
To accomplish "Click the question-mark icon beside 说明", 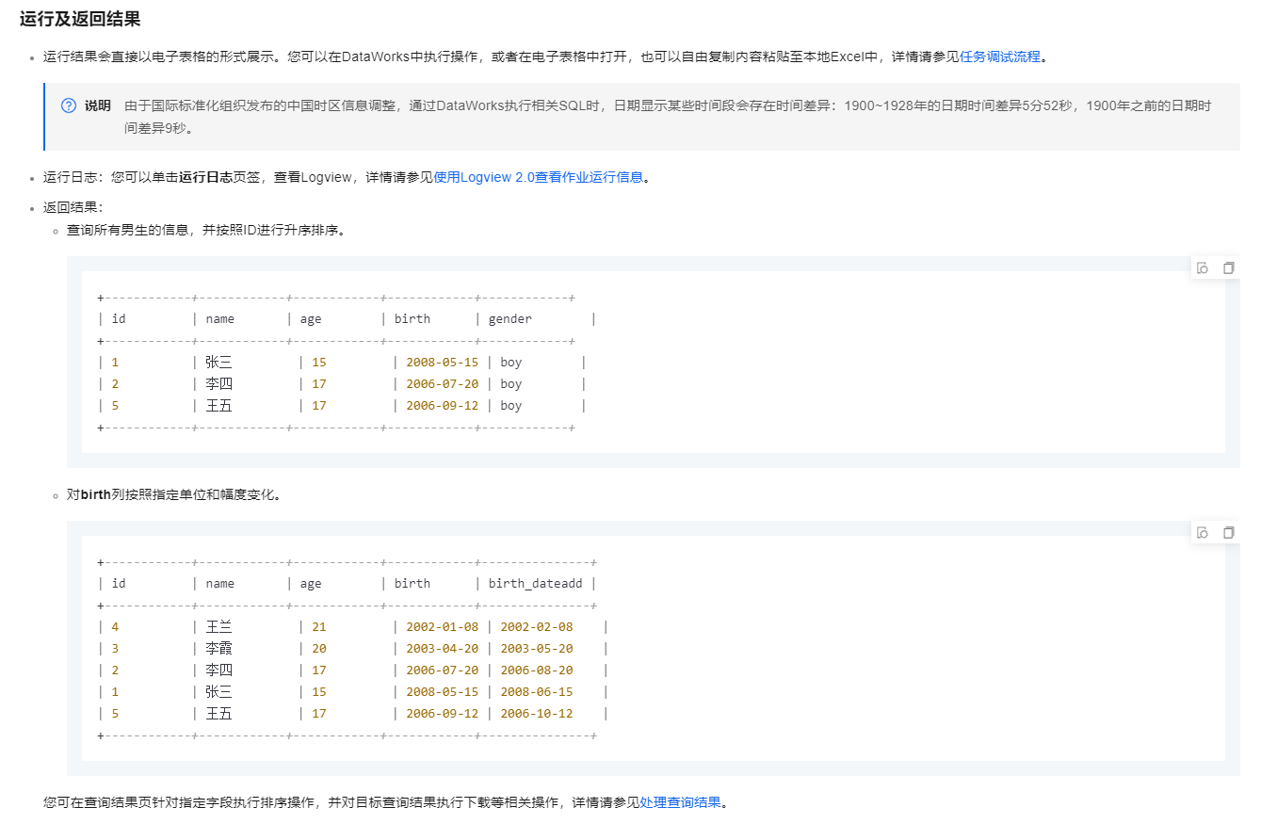I will click(x=69, y=105).
